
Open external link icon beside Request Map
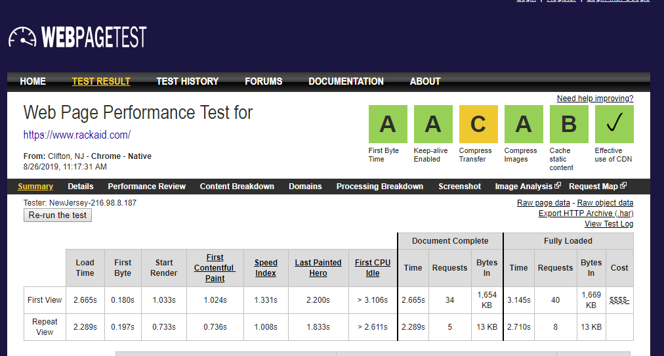click(623, 186)
